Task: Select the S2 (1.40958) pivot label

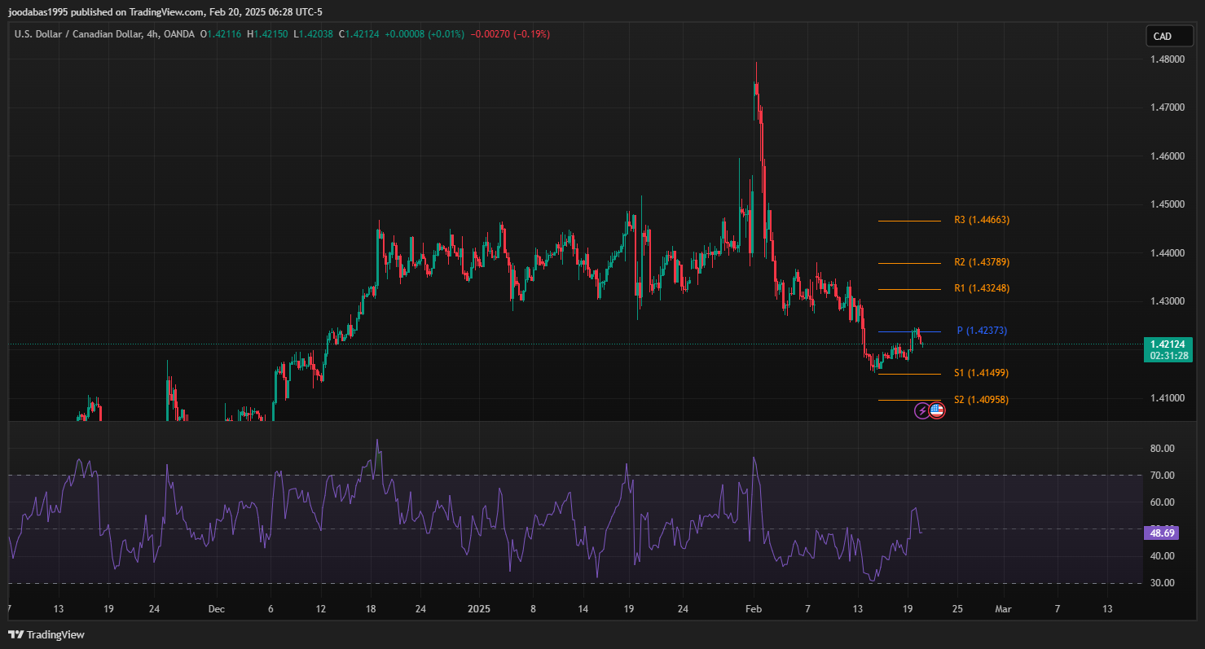Action: click(982, 400)
